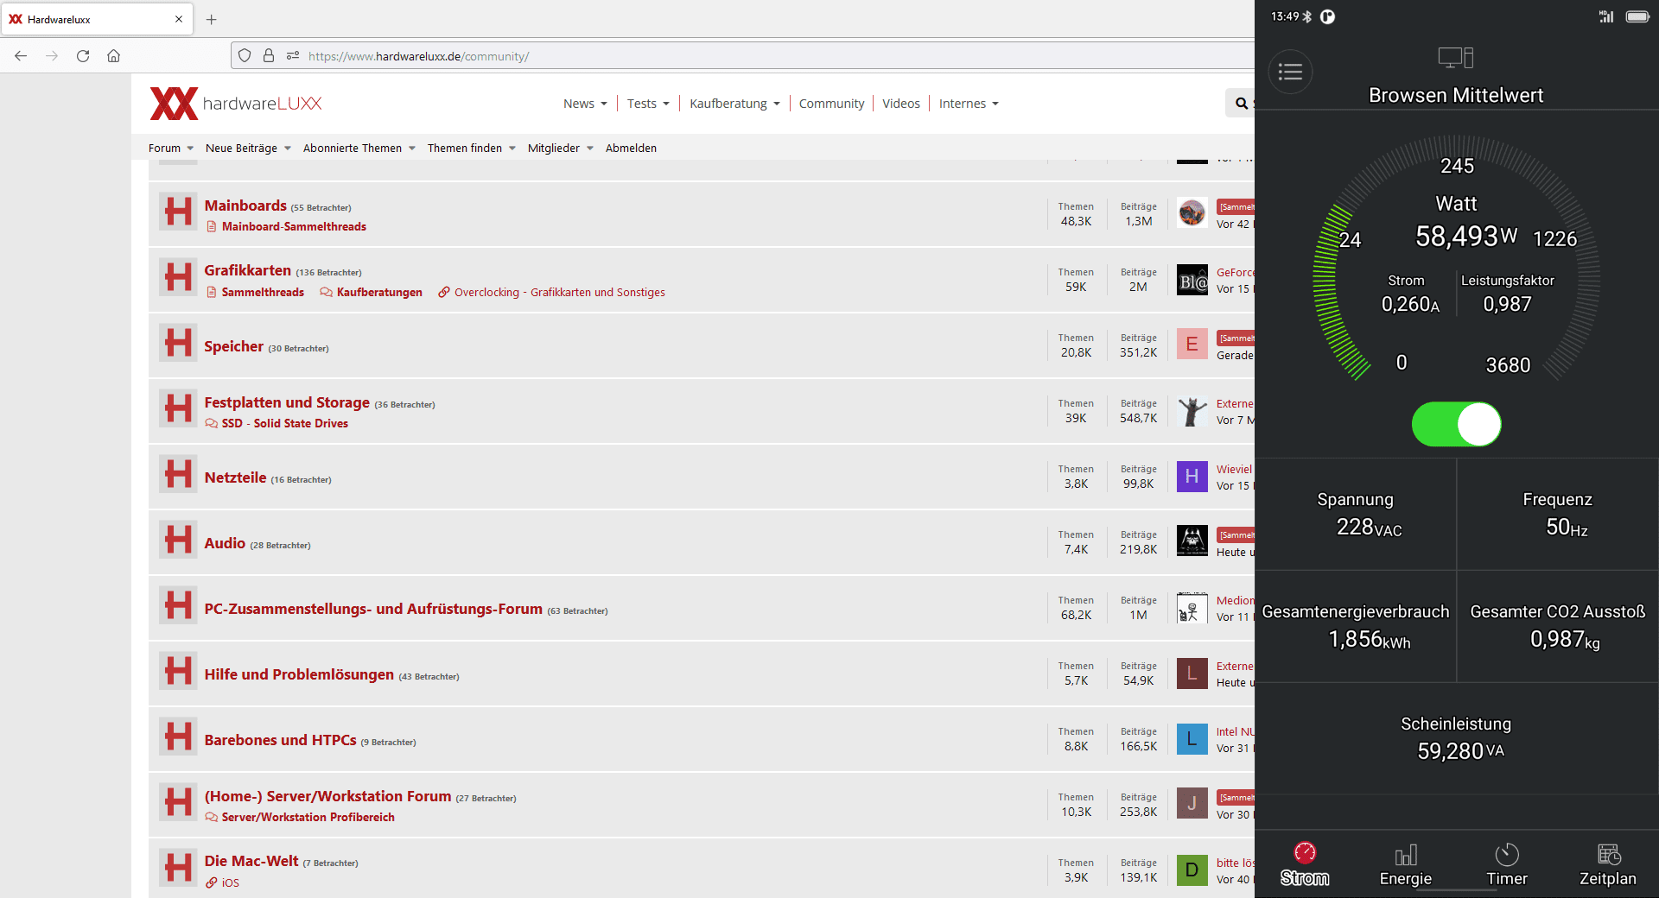
Task: Open Overclocking - Grafikkarten und Sonstiges link
Action: [x=560, y=293]
